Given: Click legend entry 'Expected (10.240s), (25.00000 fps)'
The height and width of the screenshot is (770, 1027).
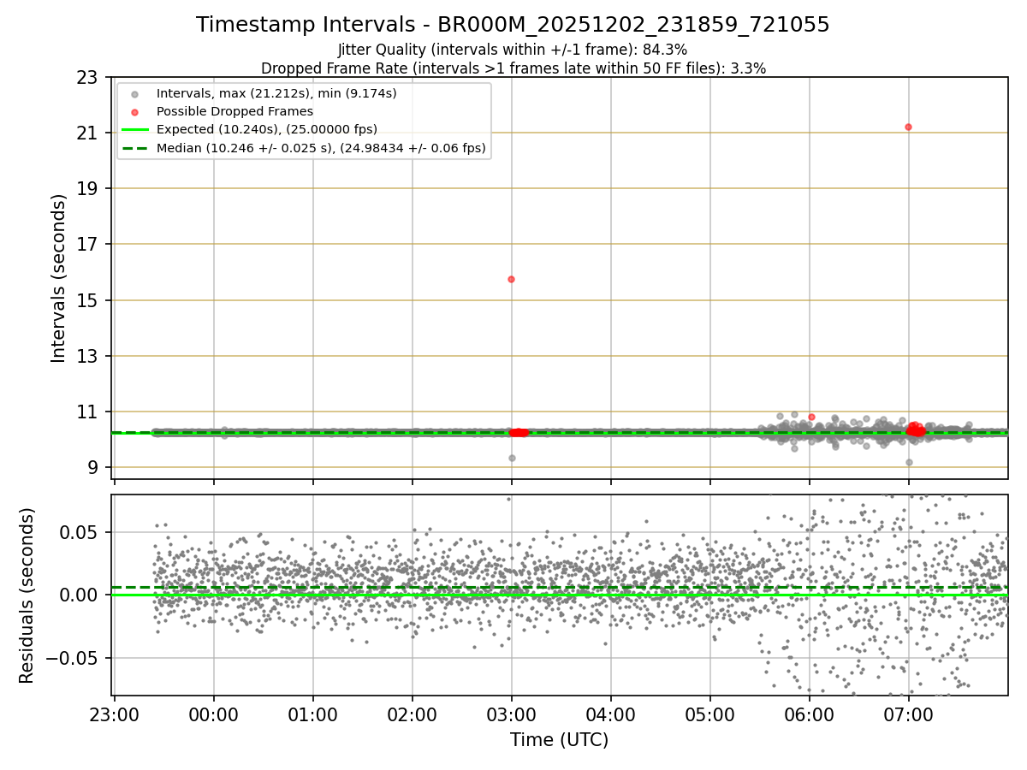Looking at the screenshot, I should pyautogui.click(x=267, y=129).
